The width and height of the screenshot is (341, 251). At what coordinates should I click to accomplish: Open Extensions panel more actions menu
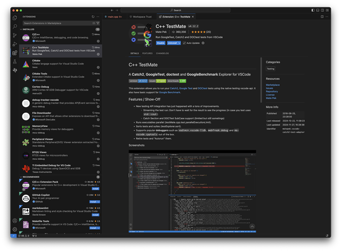tap(98, 17)
